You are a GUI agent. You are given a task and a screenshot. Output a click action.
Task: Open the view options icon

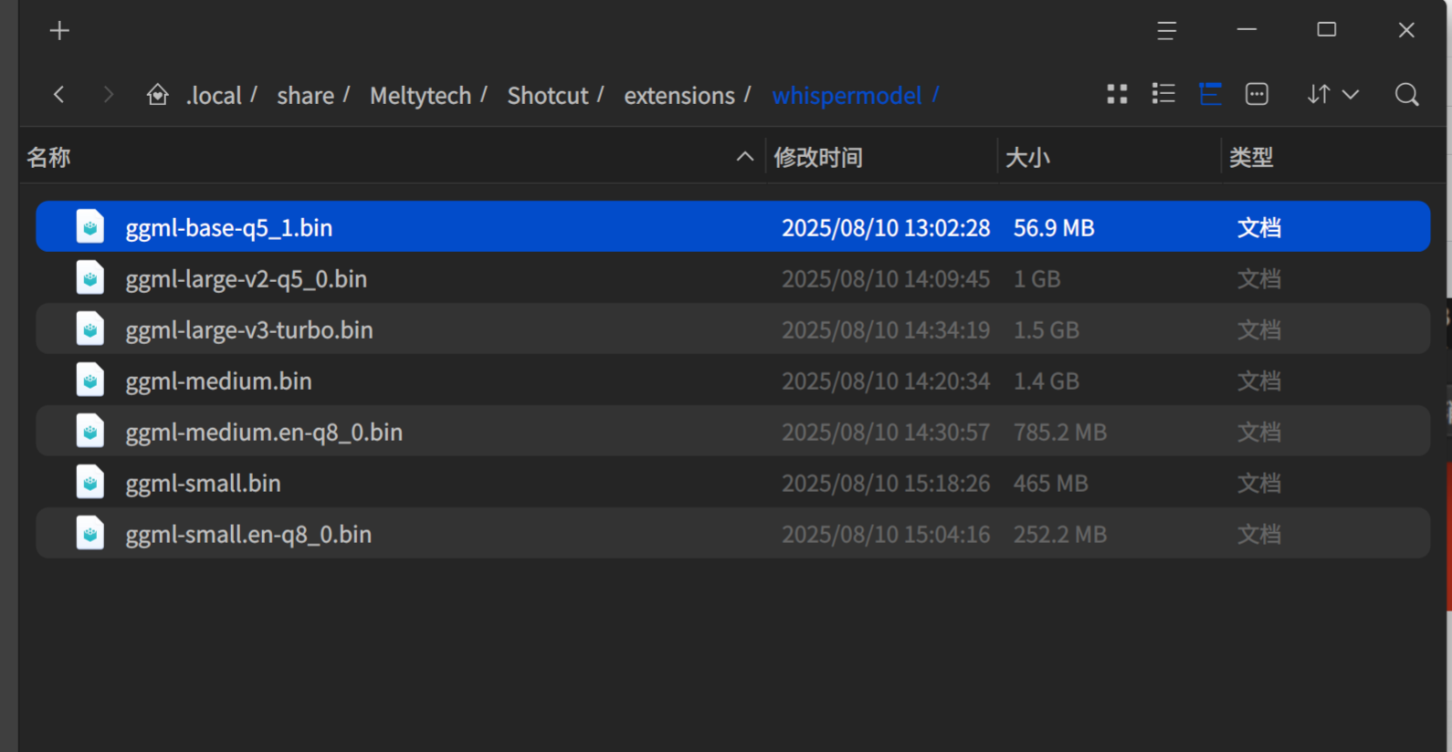(x=1257, y=94)
